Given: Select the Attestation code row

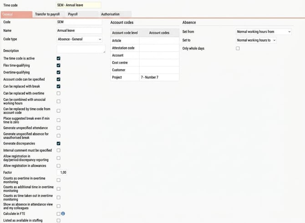Looking at the screenshot, I should [145, 48].
